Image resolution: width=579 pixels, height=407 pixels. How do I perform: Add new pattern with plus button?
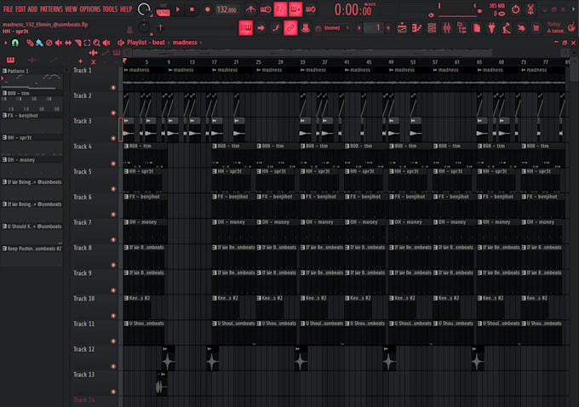388,28
